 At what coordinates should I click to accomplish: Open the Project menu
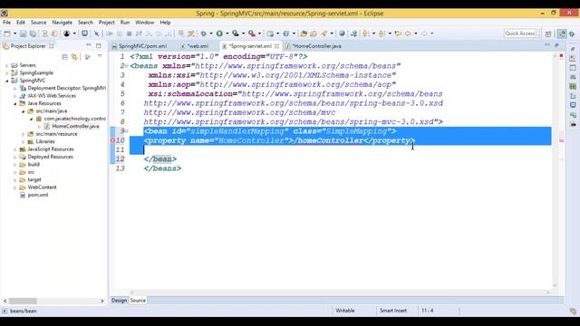click(x=107, y=23)
